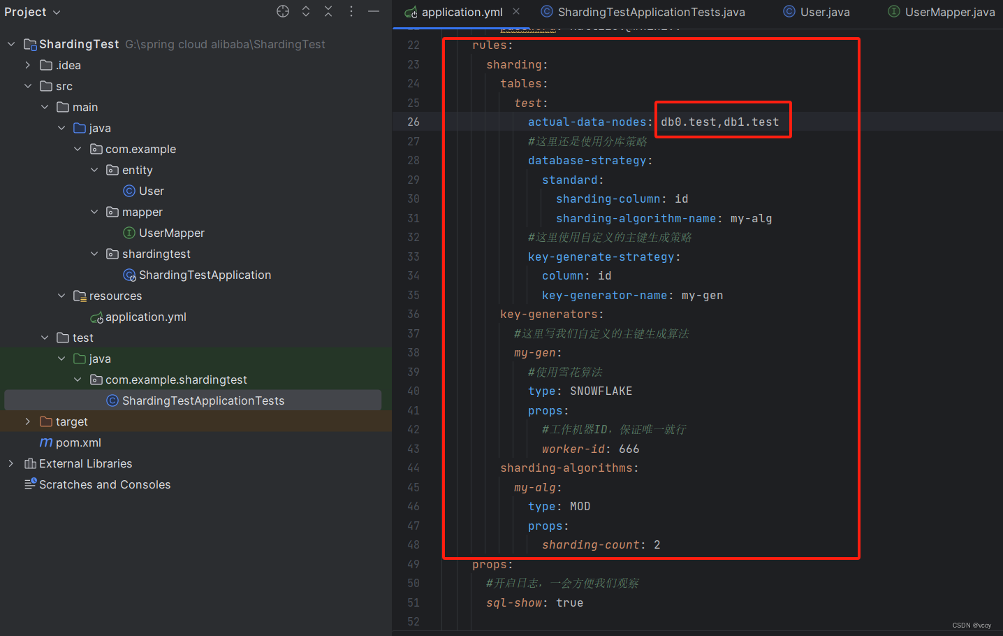Collapse the com.example package
This screenshot has width=1003, height=636.
[78, 149]
